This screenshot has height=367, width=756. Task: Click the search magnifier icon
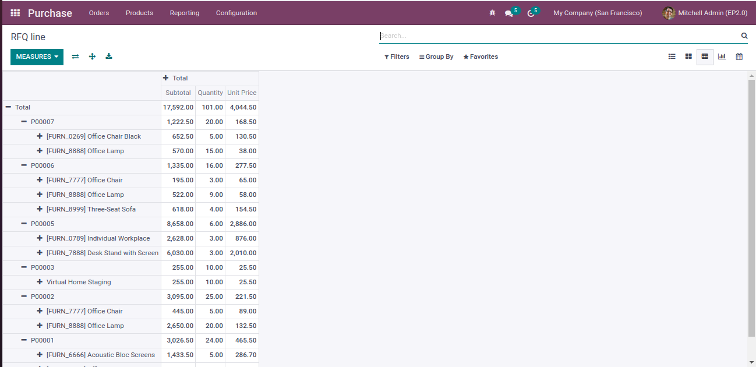[x=744, y=36]
